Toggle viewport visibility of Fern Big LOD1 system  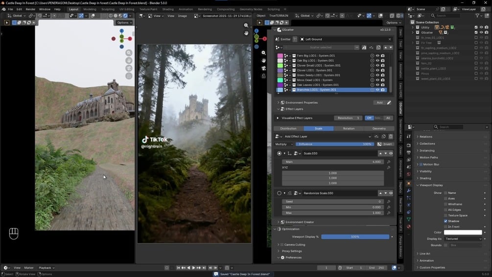click(377, 55)
